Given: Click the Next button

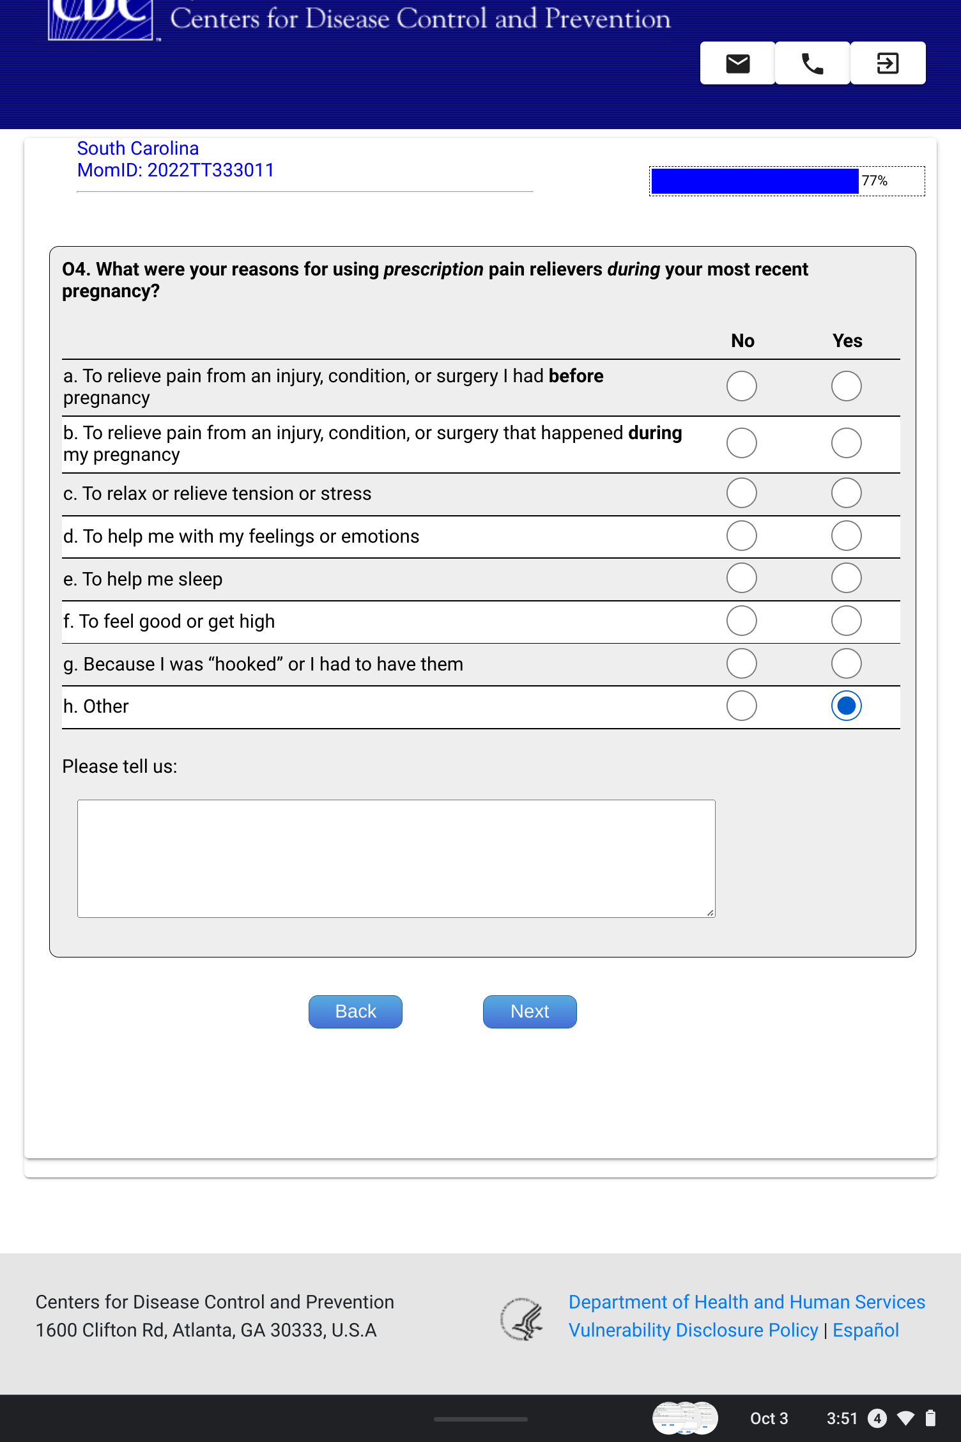Looking at the screenshot, I should point(529,1011).
